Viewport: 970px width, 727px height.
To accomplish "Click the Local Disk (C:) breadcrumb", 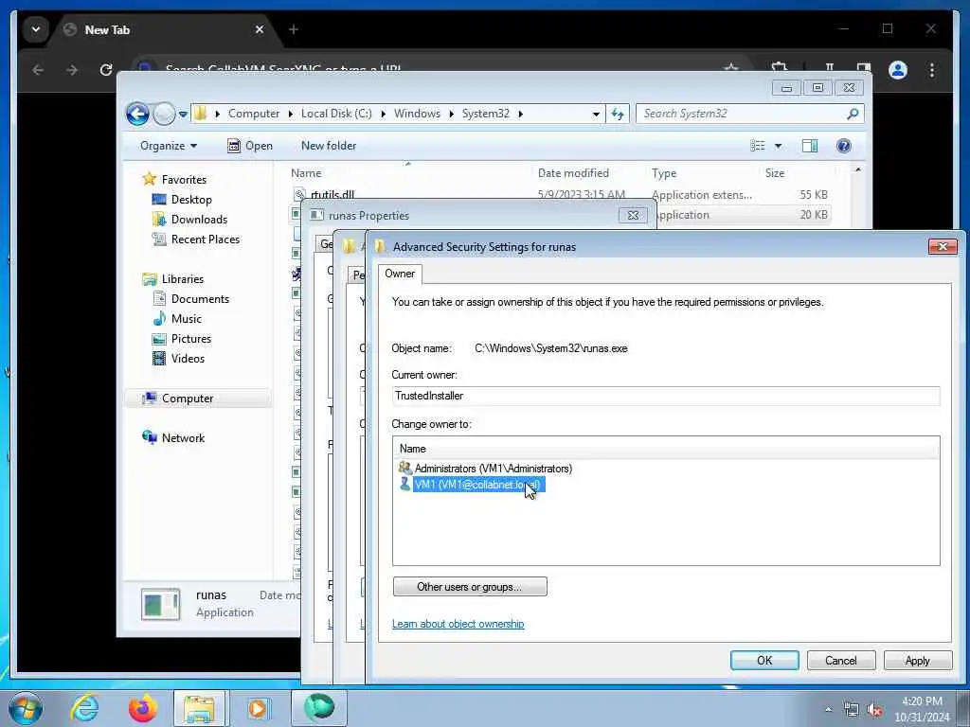I will tap(336, 114).
